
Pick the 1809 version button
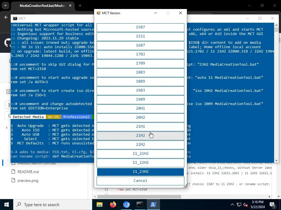point(140,81)
